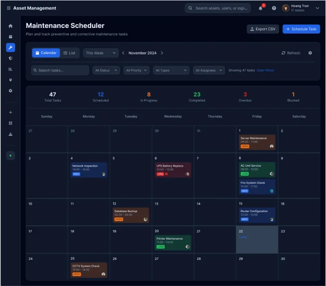Image resolution: width=326 pixels, height=286 pixels.
Task: Click the November 2024 month label
Action: click(x=142, y=53)
